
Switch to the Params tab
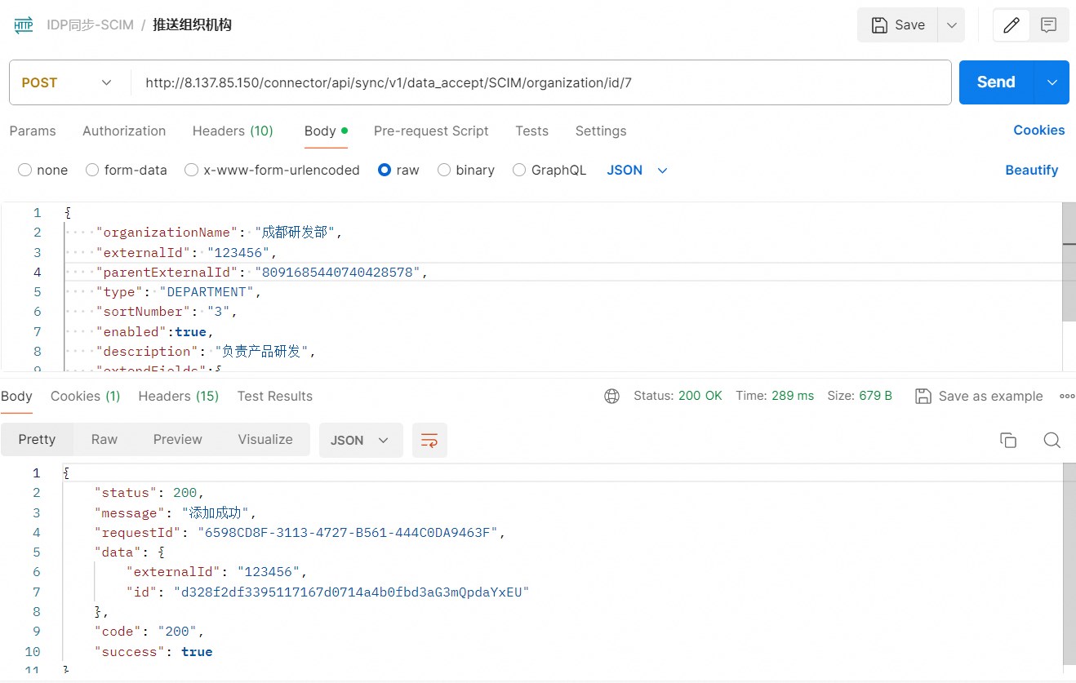pyautogui.click(x=33, y=131)
